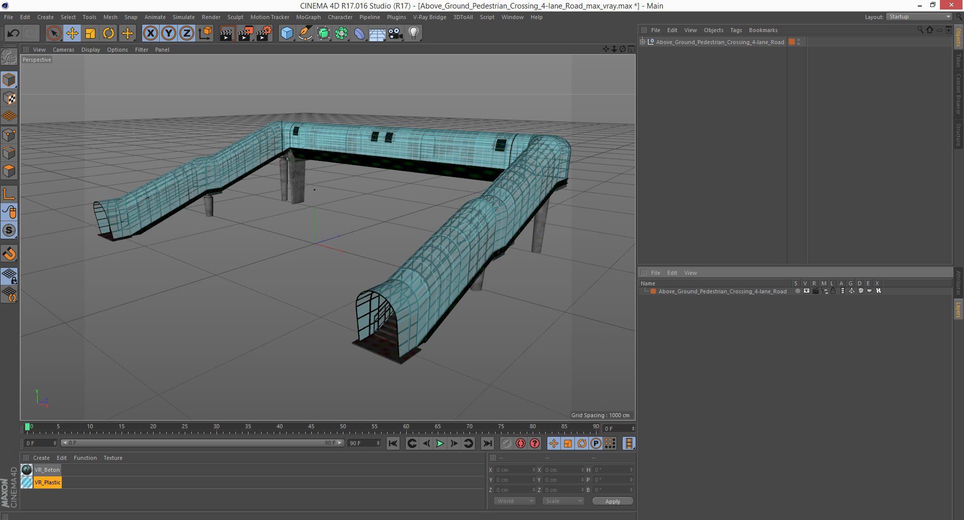Viewport: 964px width, 520px height.
Task: Select Edges mode in left sidebar
Action: click(x=9, y=153)
